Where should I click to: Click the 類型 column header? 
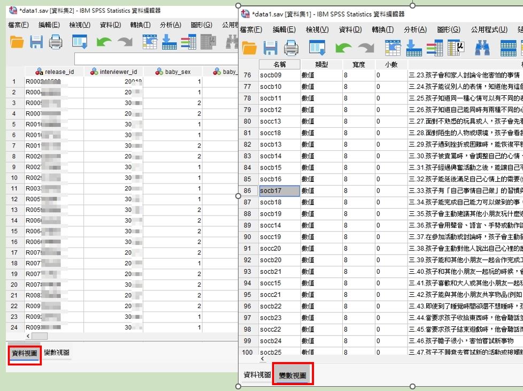[x=321, y=64]
